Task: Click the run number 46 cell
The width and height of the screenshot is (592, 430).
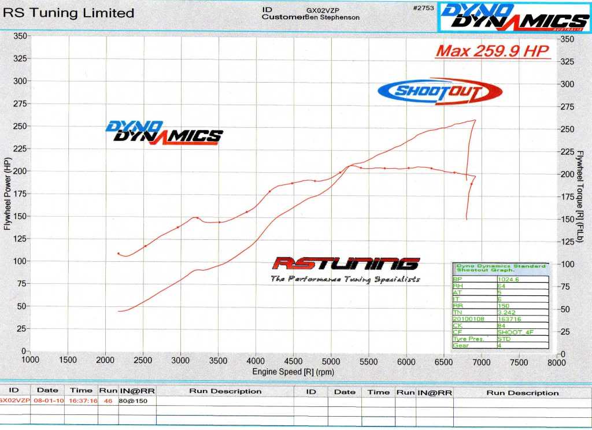Action: pos(109,400)
